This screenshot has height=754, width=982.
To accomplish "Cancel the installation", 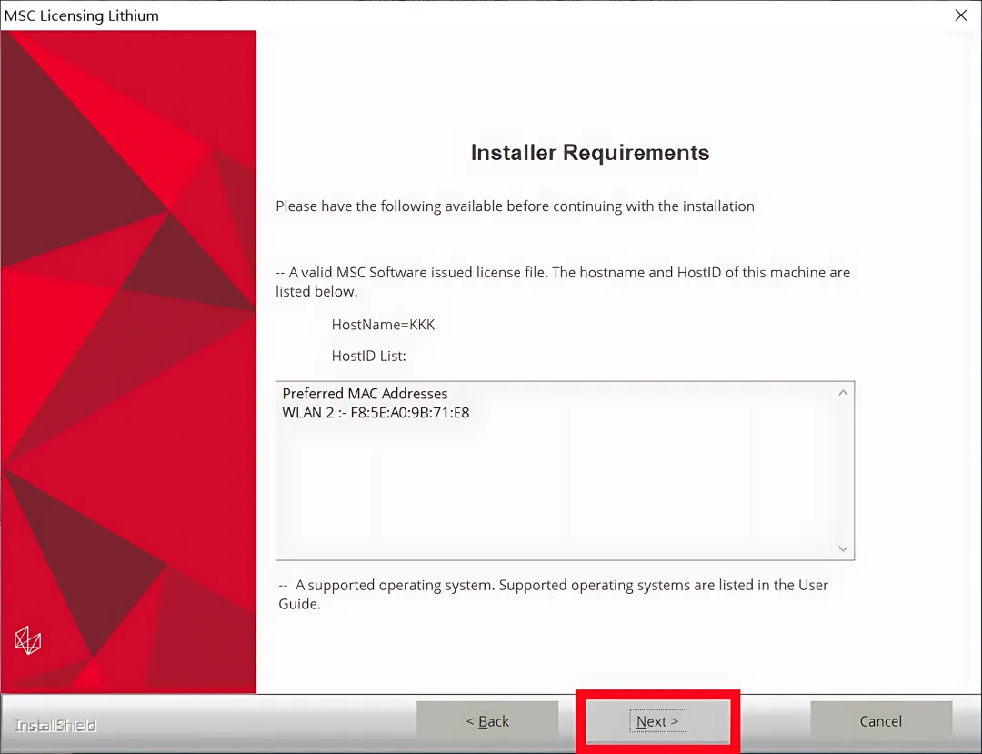I will 880,721.
